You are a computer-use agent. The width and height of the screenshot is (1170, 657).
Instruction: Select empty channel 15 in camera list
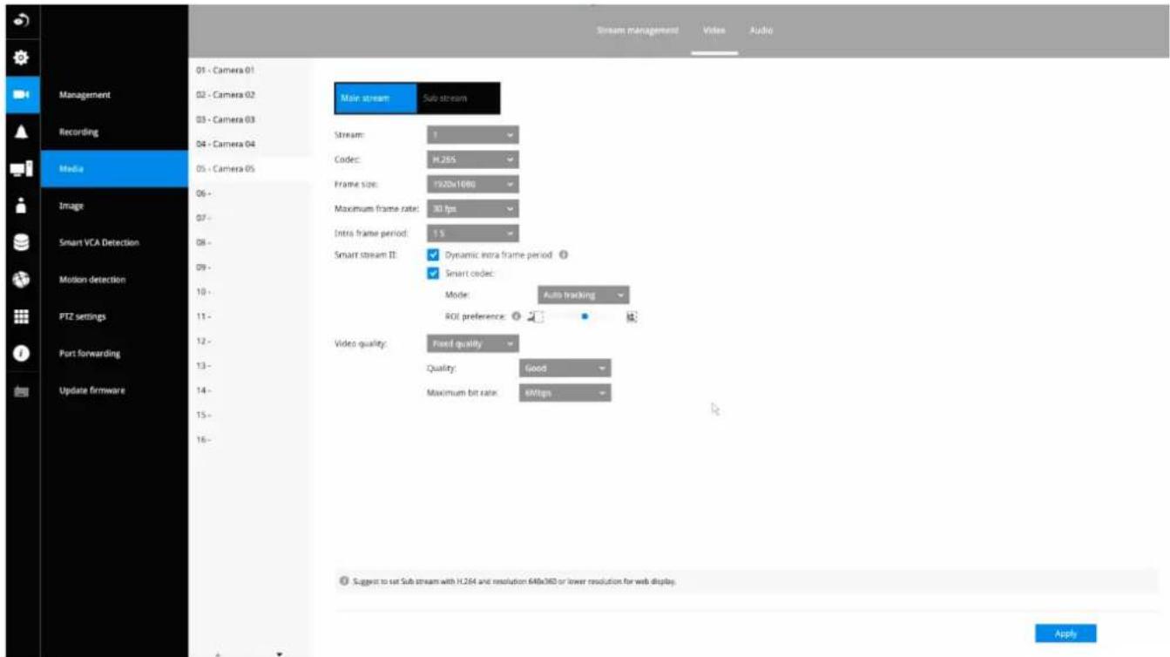tap(250, 415)
